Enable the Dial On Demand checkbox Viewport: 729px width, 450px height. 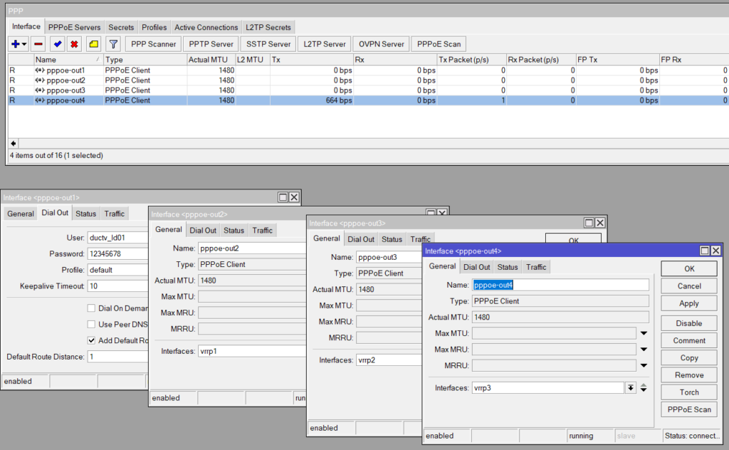[91, 308]
